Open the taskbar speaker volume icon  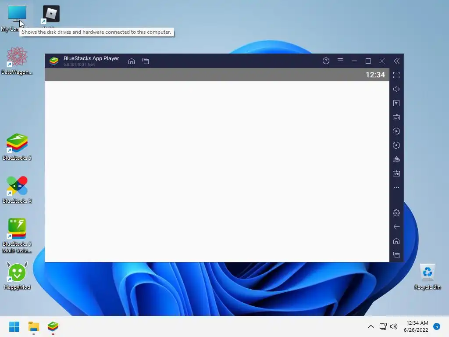[394, 326]
